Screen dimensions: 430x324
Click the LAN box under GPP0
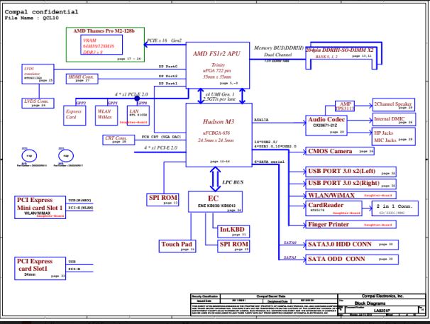click(138, 116)
